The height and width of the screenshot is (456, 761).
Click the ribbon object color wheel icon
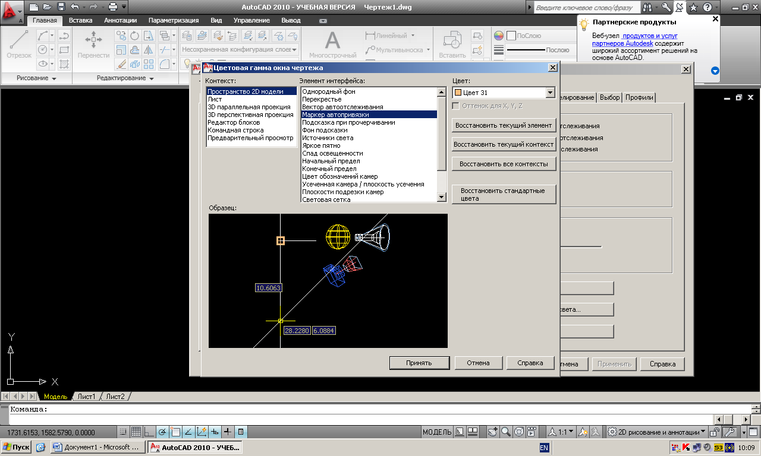tap(499, 36)
